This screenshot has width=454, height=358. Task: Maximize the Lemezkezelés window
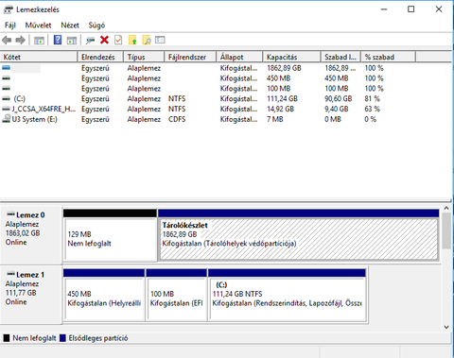(x=411, y=9)
